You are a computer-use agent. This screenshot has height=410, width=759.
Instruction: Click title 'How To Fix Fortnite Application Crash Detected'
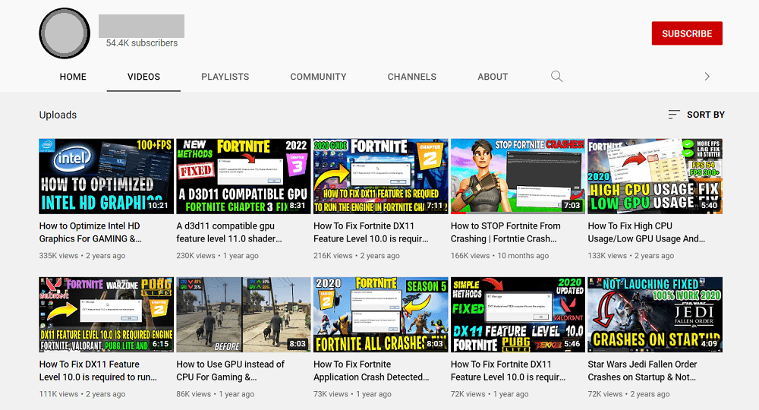(371, 371)
